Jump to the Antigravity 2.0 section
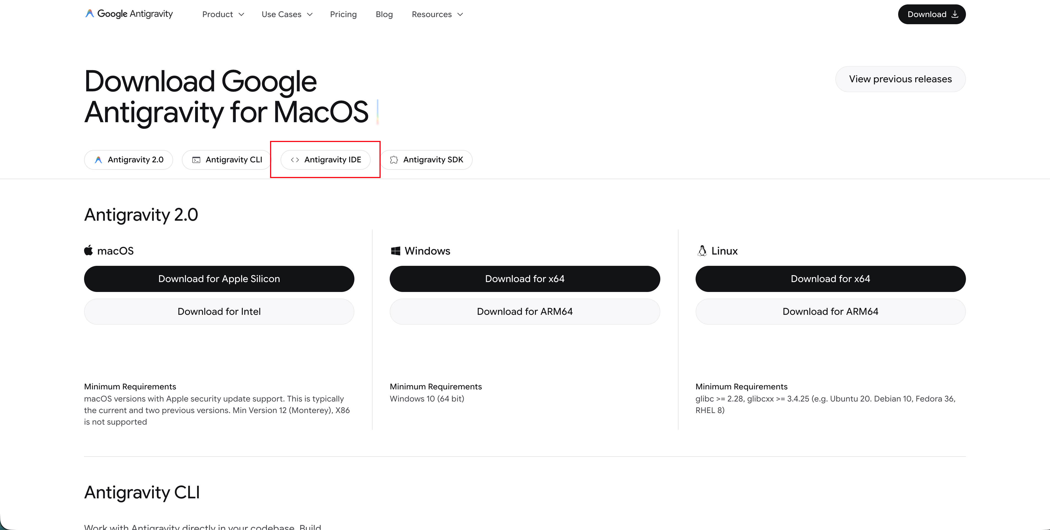The width and height of the screenshot is (1050, 530). (128, 160)
